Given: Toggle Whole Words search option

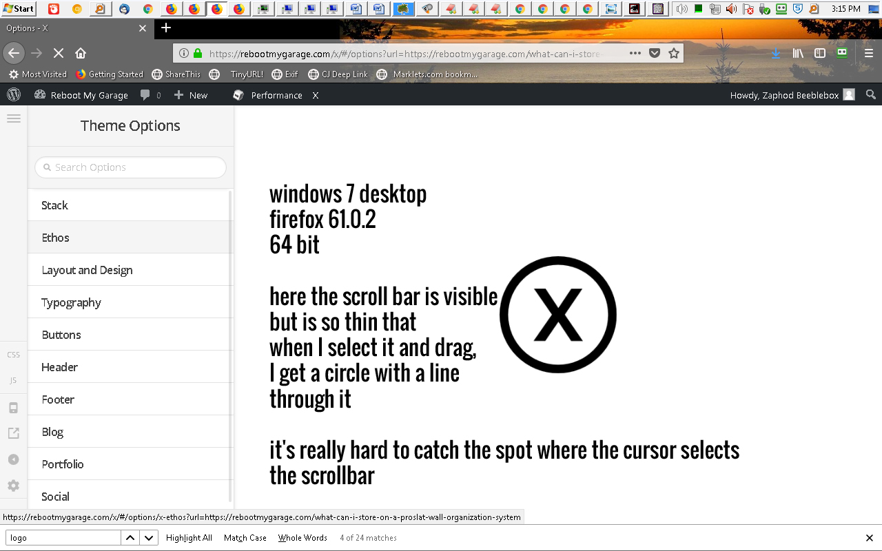Looking at the screenshot, I should [x=302, y=538].
